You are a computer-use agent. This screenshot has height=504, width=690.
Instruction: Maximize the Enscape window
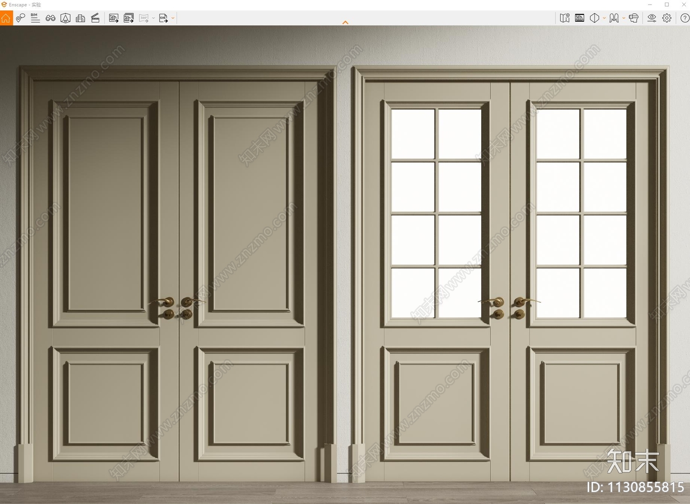[667, 5]
